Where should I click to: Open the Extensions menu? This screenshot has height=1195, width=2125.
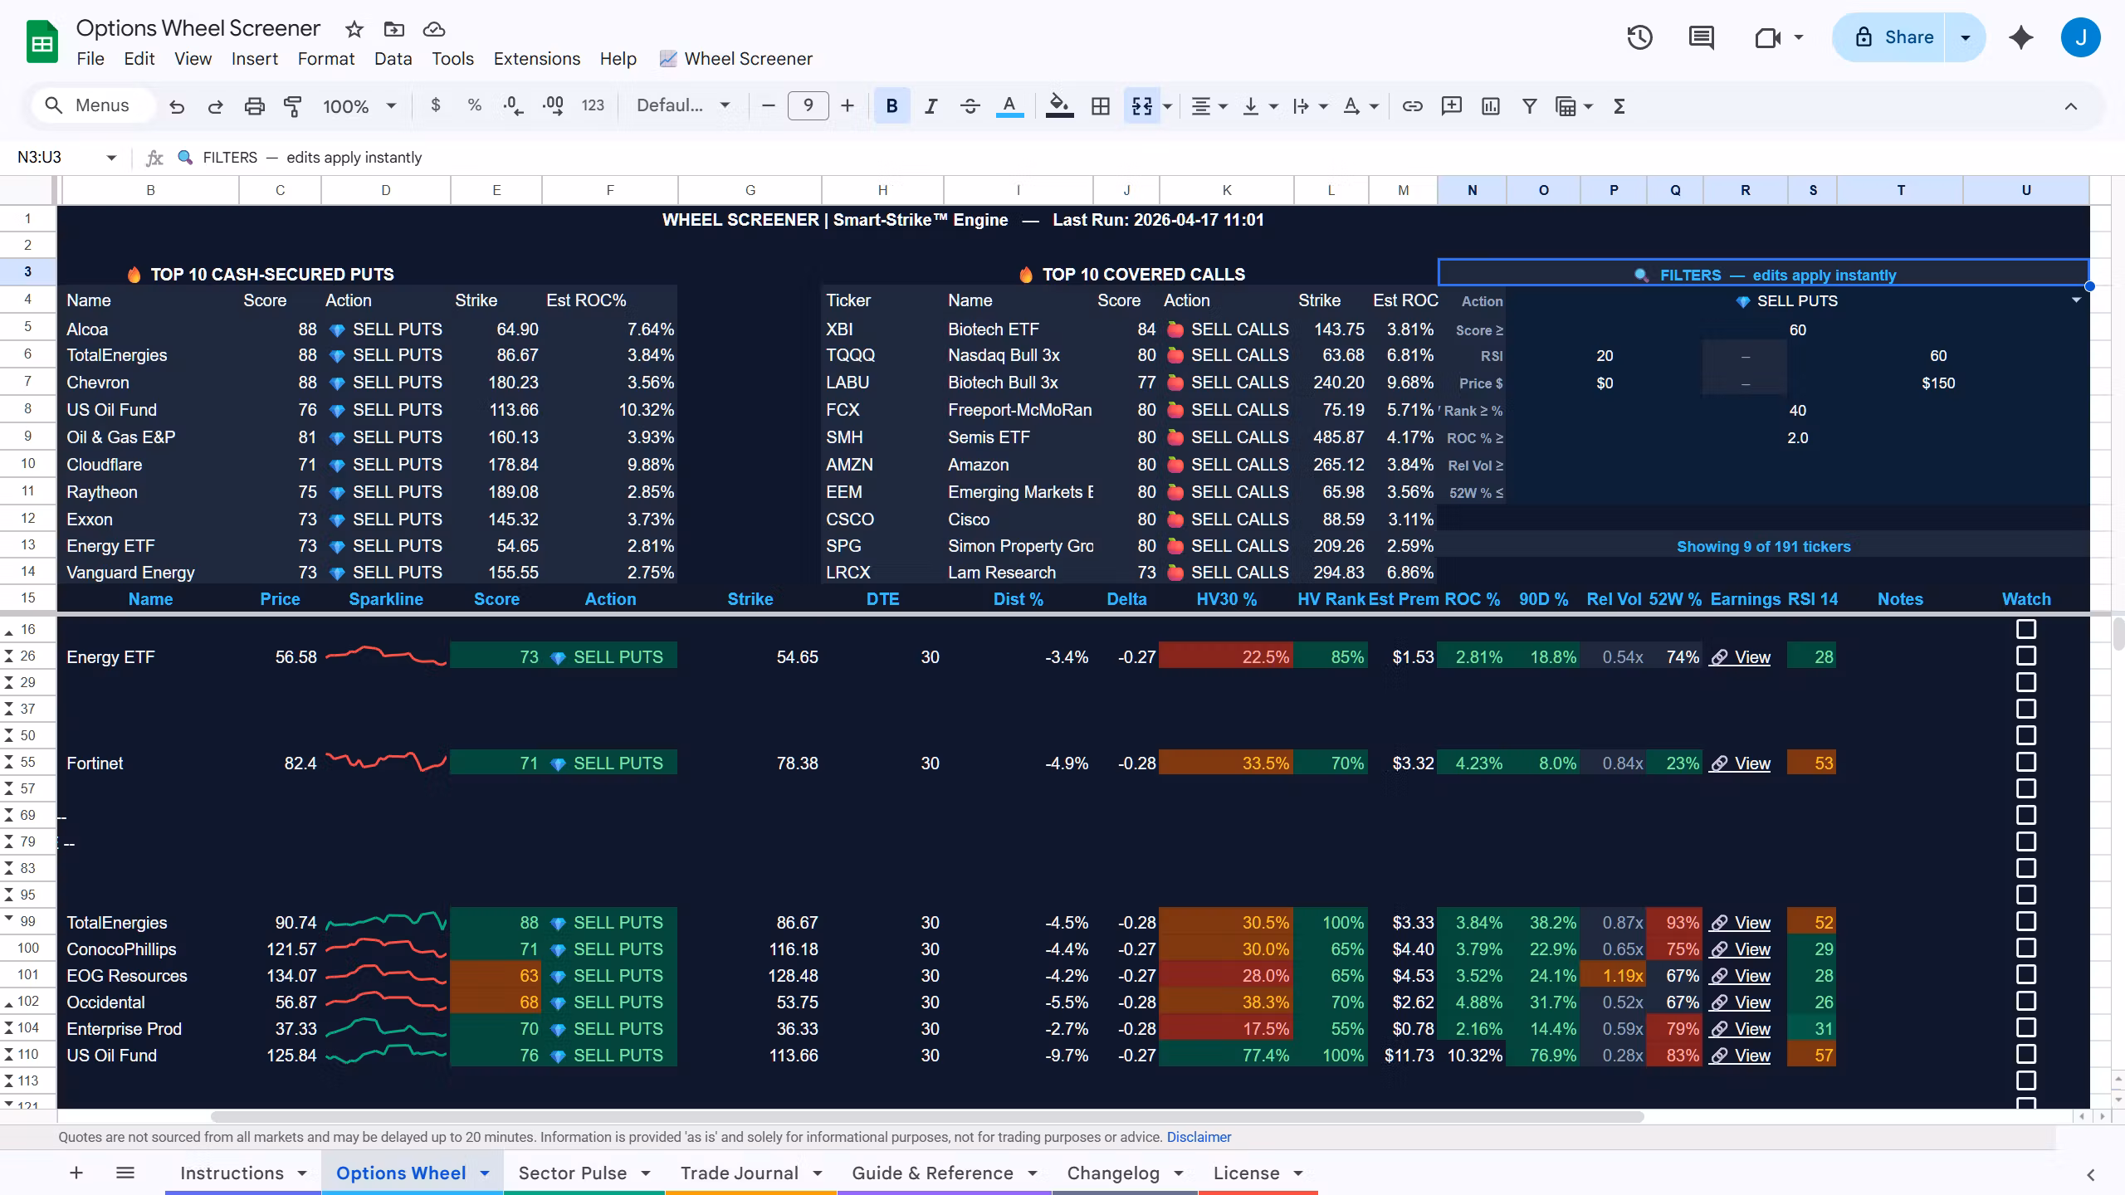pyautogui.click(x=536, y=59)
